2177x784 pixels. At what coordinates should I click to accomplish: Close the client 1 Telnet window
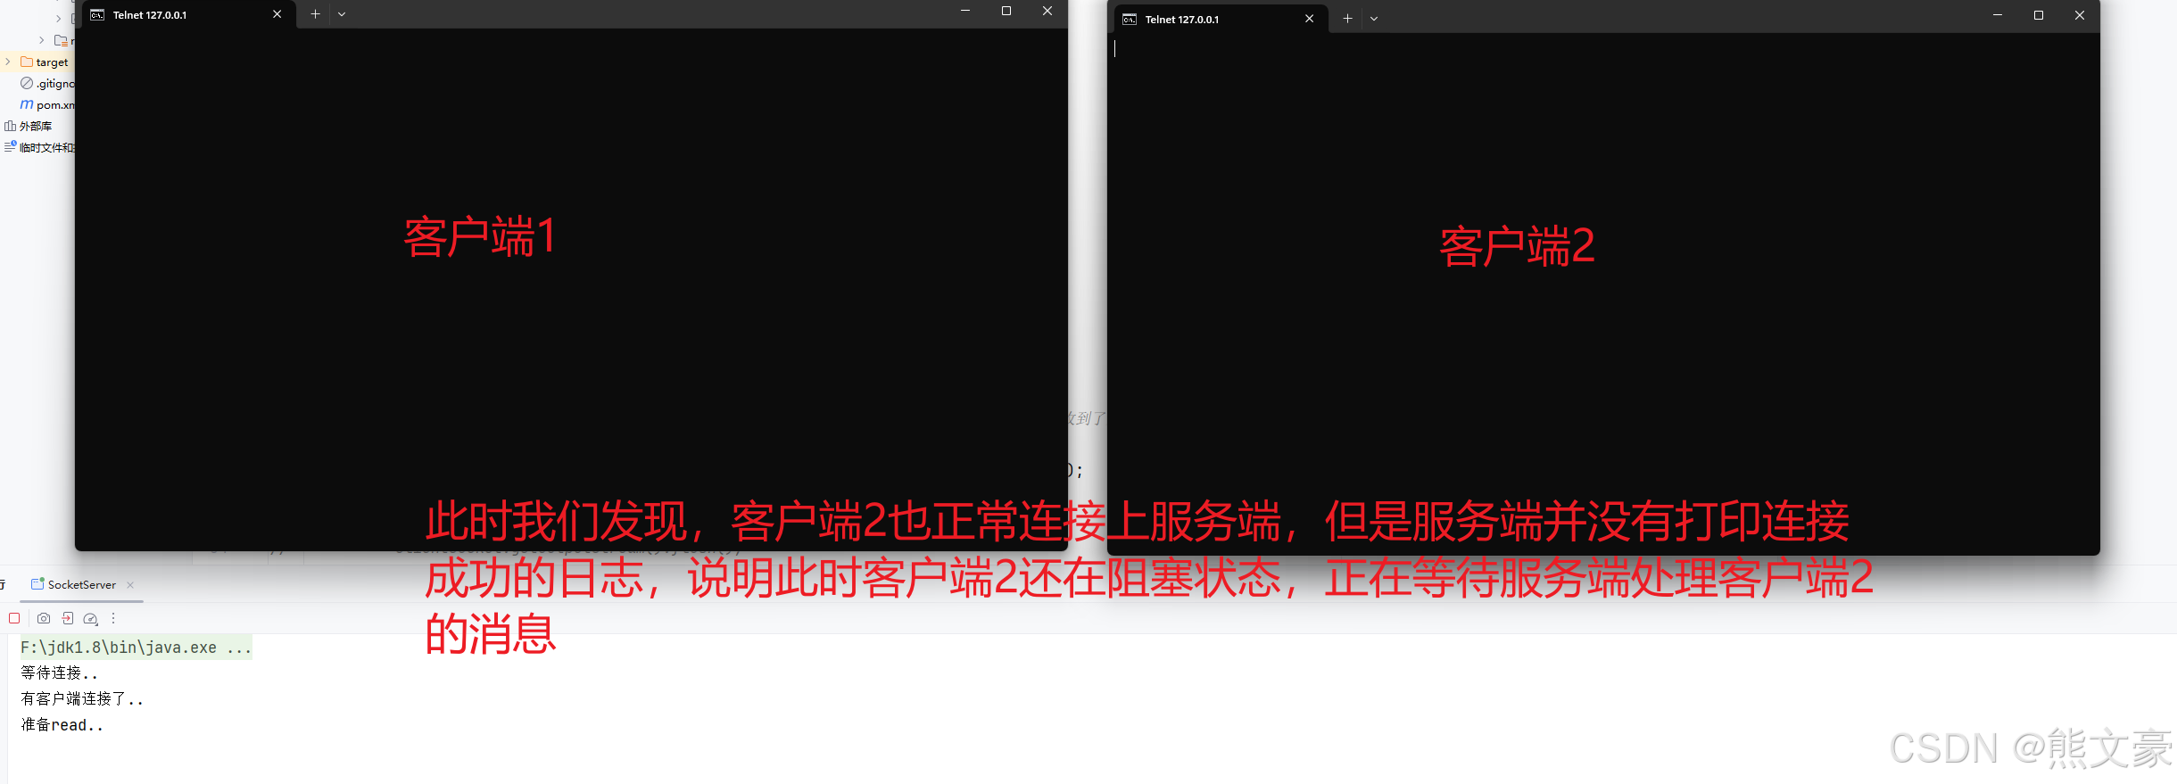[x=1047, y=12]
